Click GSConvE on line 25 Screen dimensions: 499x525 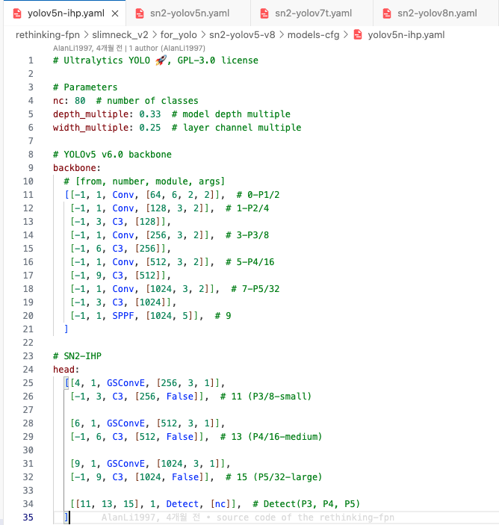(x=126, y=383)
